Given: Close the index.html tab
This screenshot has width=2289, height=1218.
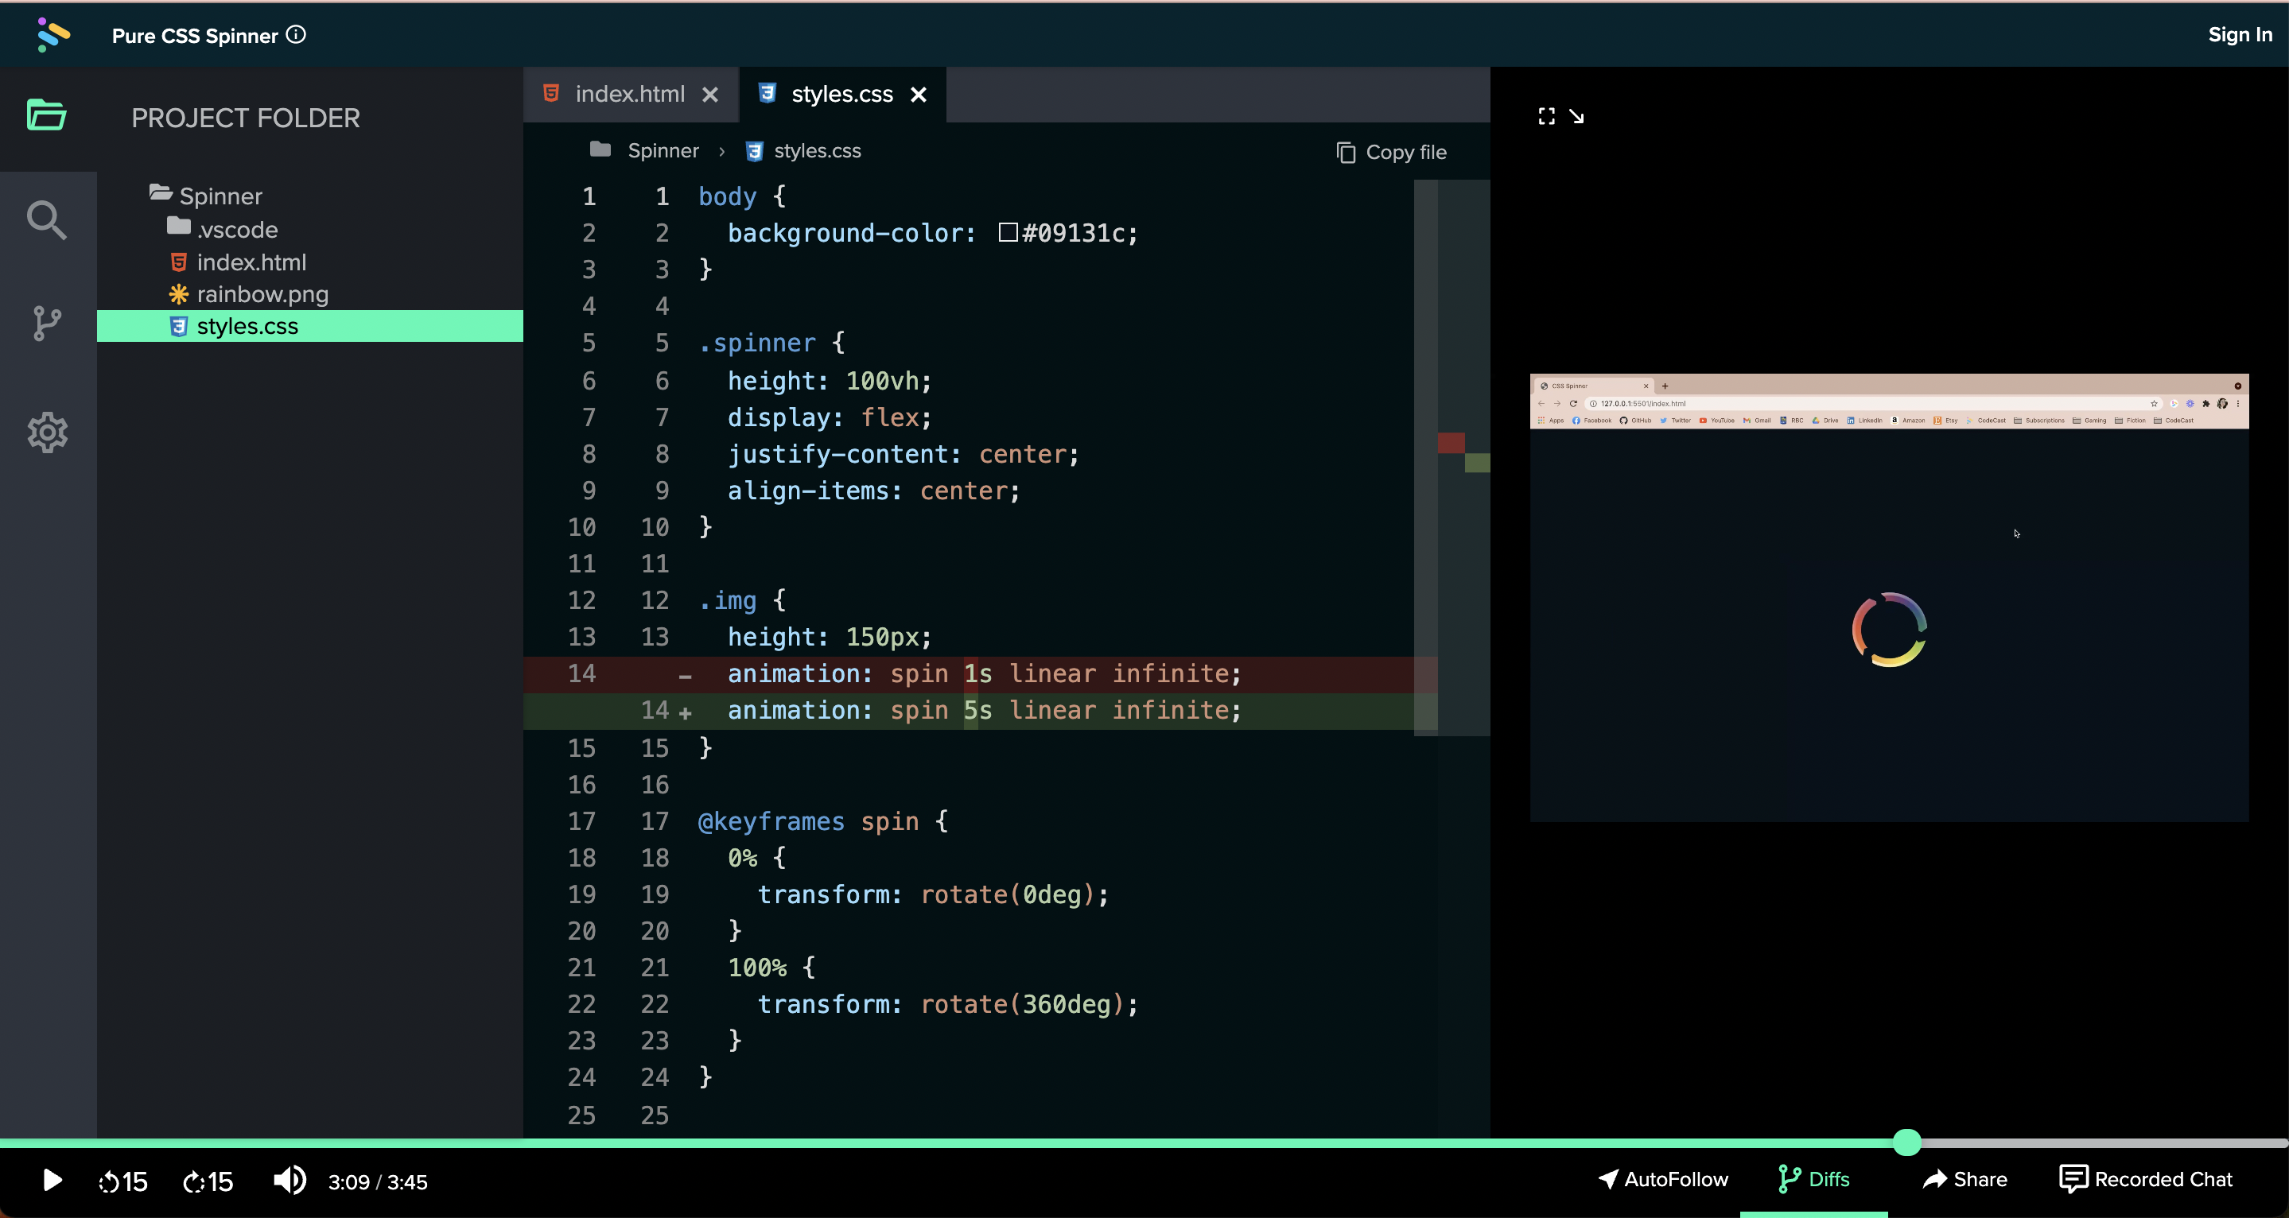Looking at the screenshot, I should pos(710,94).
